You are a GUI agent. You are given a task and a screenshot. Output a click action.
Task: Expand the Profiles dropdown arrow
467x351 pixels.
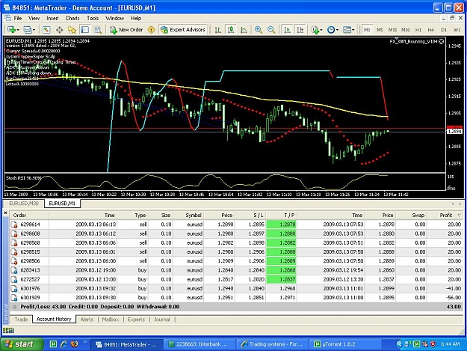(x=34, y=30)
